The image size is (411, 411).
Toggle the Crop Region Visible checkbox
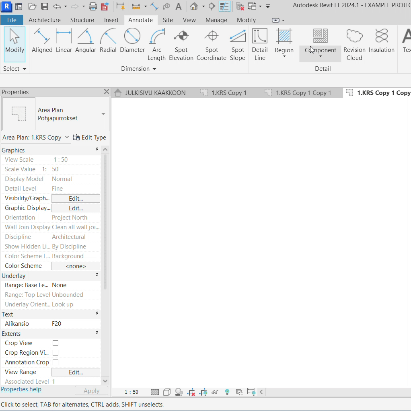point(55,353)
